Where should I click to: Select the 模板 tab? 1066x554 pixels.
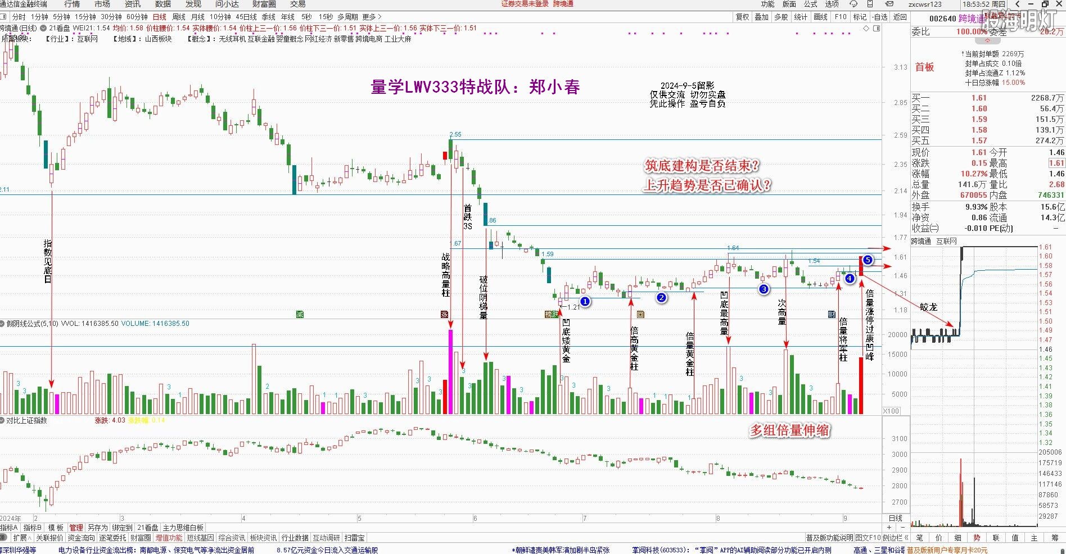click(x=56, y=528)
